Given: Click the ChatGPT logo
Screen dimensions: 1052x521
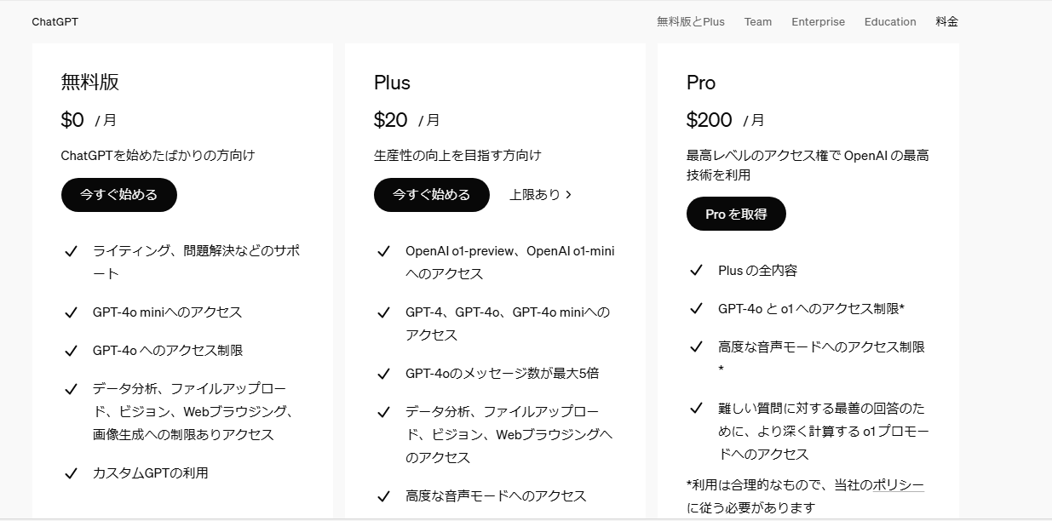Looking at the screenshot, I should 53,21.
